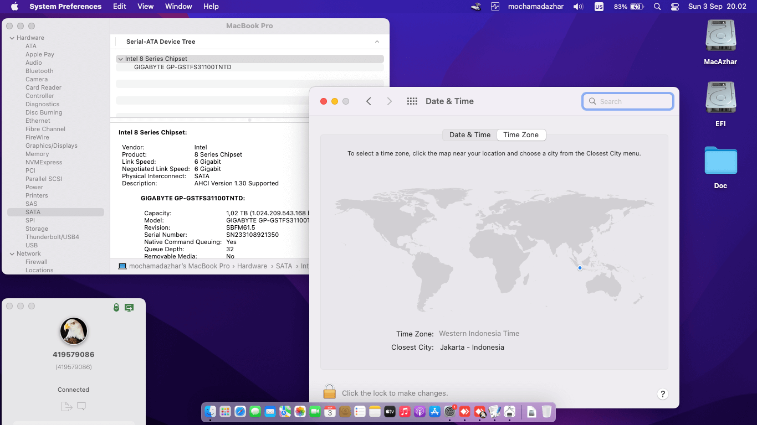Open Finder from the Dock

pos(210,412)
